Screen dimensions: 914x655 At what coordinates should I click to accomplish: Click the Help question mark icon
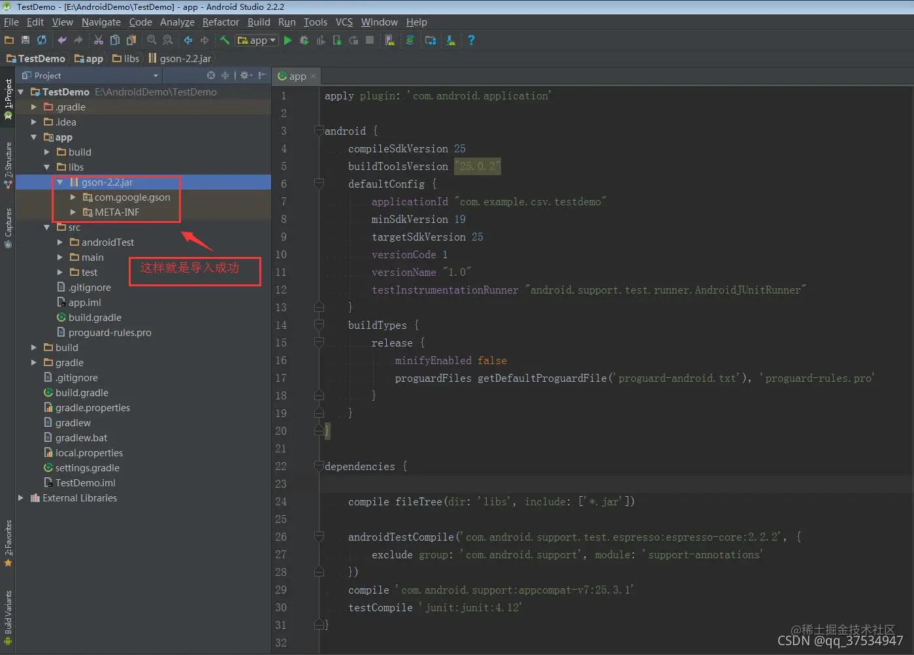coord(471,40)
